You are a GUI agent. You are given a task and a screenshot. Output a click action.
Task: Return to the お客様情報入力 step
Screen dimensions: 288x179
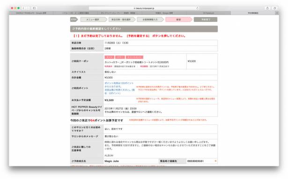[x=150, y=20]
